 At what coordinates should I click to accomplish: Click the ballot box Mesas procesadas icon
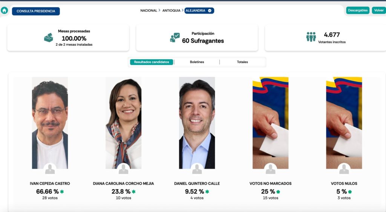(49, 38)
